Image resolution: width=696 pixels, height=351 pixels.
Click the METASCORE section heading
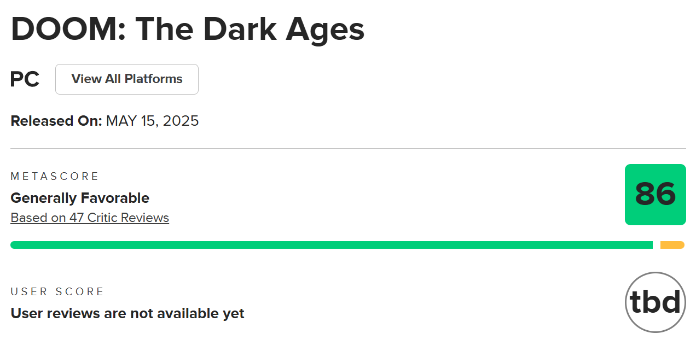pos(55,176)
